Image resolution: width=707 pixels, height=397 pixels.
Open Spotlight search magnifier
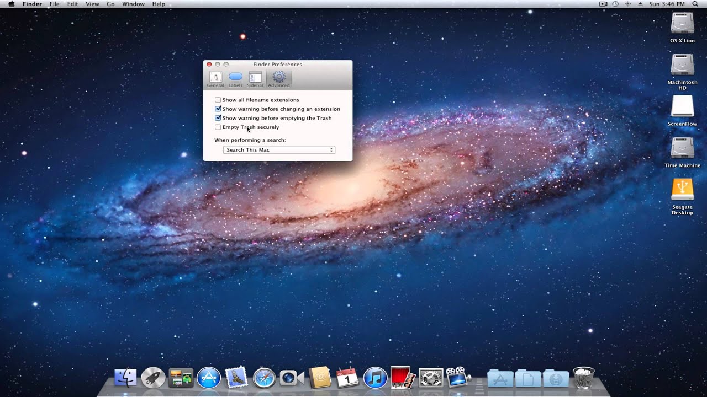click(x=695, y=4)
